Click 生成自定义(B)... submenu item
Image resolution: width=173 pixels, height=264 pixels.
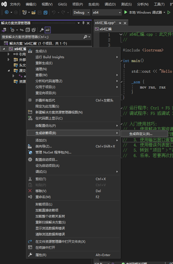point(144,134)
